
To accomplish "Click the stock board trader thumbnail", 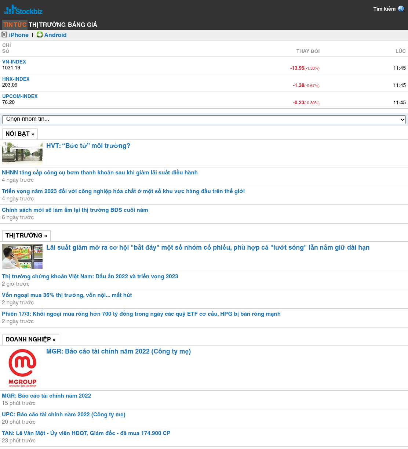I will [x=22, y=256].
